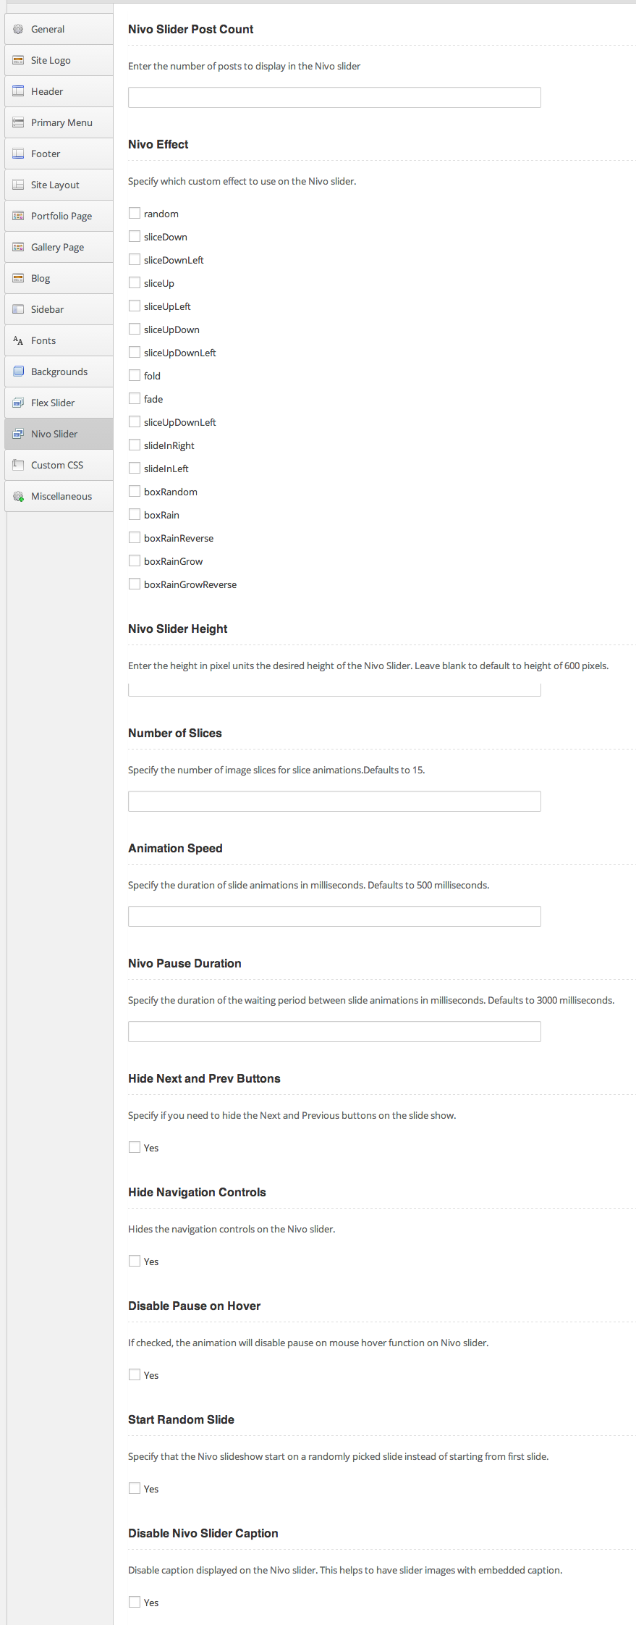The width and height of the screenshot is (636, 1625).
Task: Click the Nivo Slider Post Count input field
Action: [x=334, y=97]
